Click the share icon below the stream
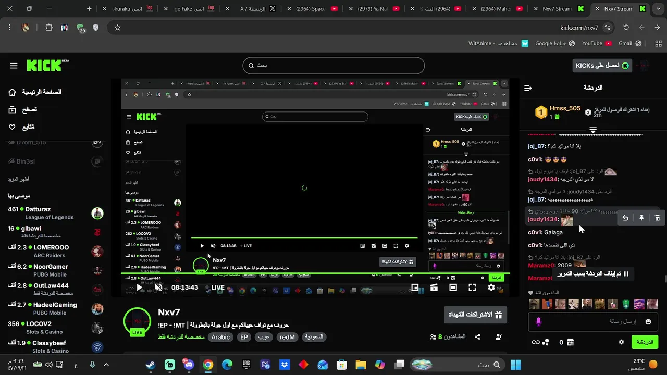Screen dimensions: 667x375 point(478,337)
